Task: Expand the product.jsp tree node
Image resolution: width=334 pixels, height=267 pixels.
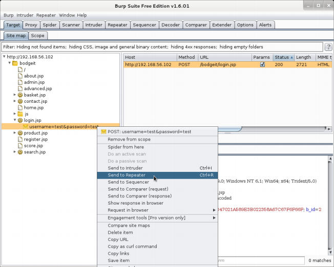Action: [15, 133]
